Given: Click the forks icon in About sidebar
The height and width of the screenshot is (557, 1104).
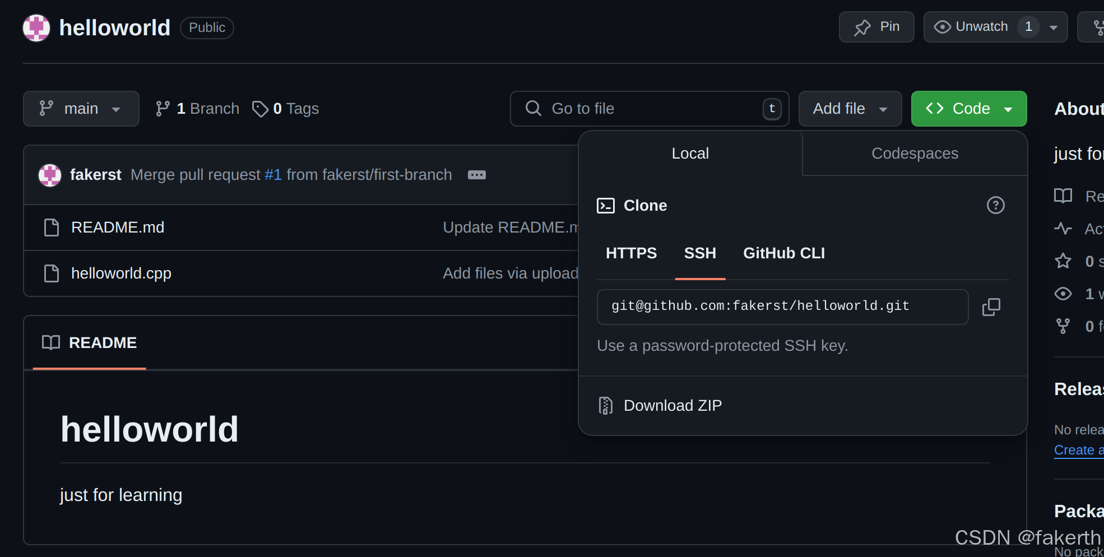Looking at the screenshot, I should pyautogui.click(x=1063, y=326).
